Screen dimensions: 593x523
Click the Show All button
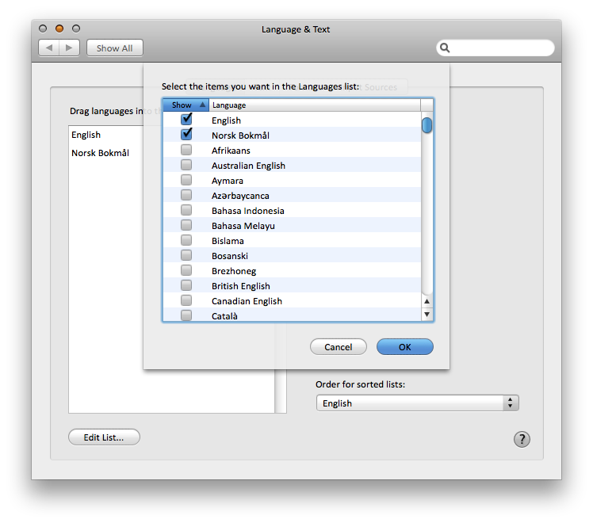(115, 48)
